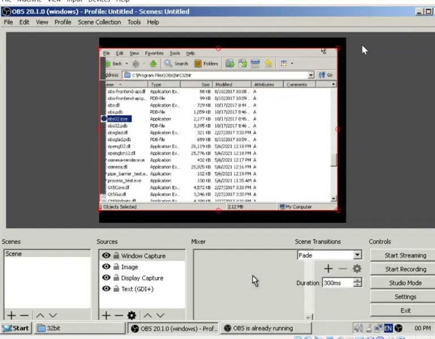Screen dimensions: 435x339
Task: Open the File menu in OBS
Action: click(8, 22)
